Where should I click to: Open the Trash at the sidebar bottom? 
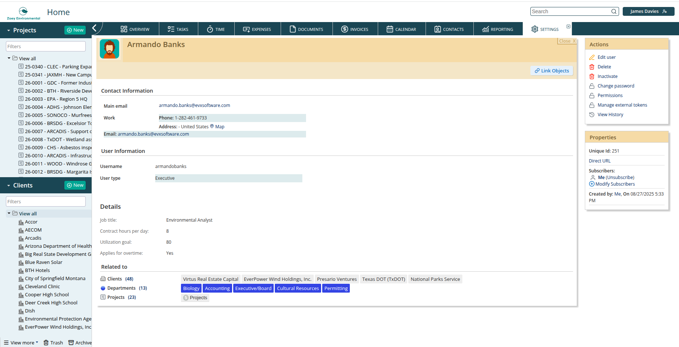[x=53, y=343]
